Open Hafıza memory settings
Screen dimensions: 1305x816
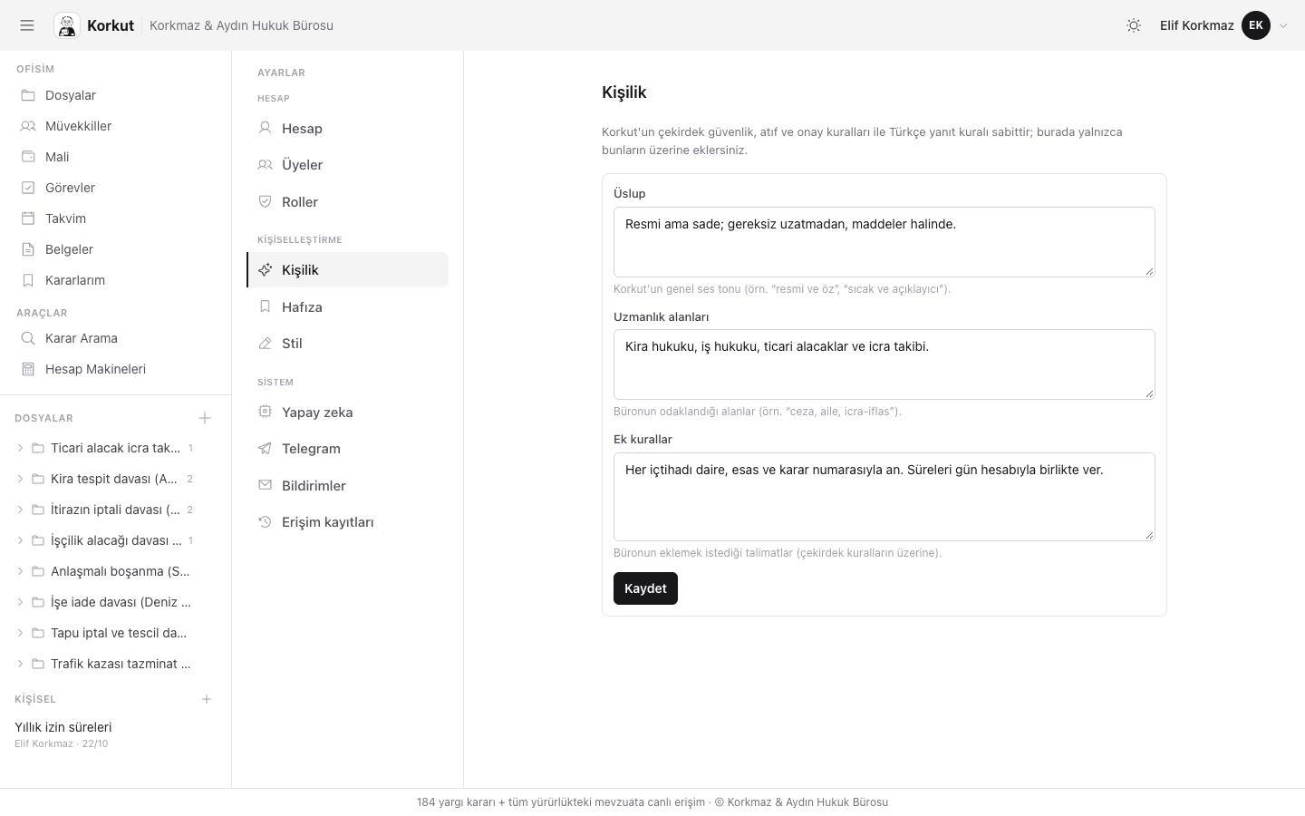pos(347,307)
